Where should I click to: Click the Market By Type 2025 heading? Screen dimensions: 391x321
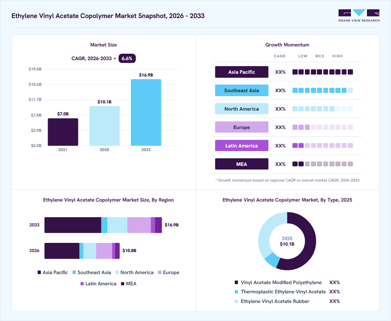coord(287,200)
